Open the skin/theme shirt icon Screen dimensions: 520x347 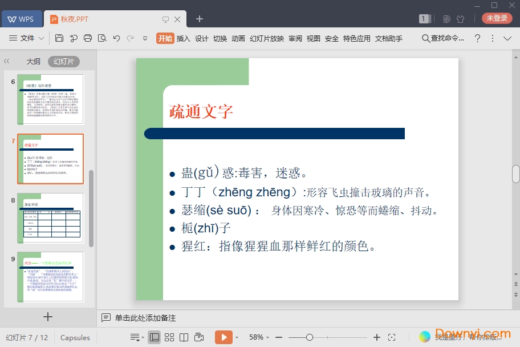click(461, 19)
